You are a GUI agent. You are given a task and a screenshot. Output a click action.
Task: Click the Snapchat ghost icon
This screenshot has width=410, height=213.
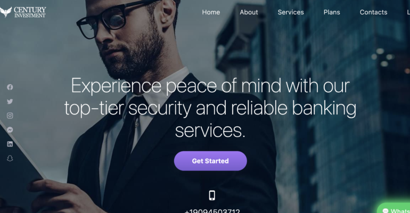point(10,158)
